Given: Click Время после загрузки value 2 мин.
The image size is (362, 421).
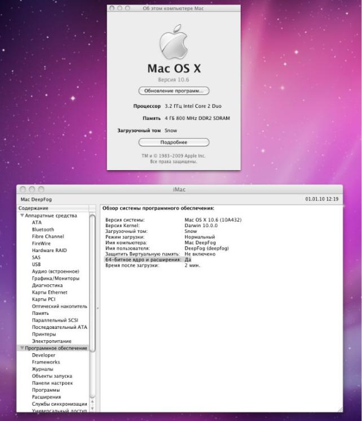Looking at the screenshot, I should (192, 265).
